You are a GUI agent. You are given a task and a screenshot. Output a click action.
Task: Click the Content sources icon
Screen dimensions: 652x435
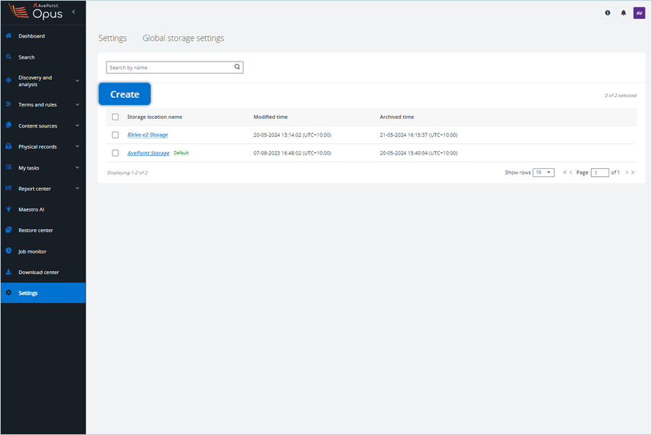[8, 125]
